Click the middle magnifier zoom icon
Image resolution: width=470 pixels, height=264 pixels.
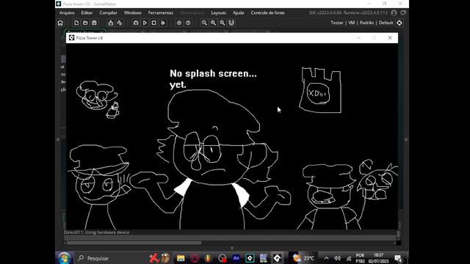(x=213, y=23)
